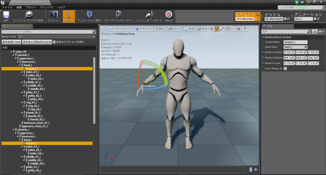Open the turntable speed x1.0 menu
The width and height of the screenshot is (326, 175).
click(202, 29)
